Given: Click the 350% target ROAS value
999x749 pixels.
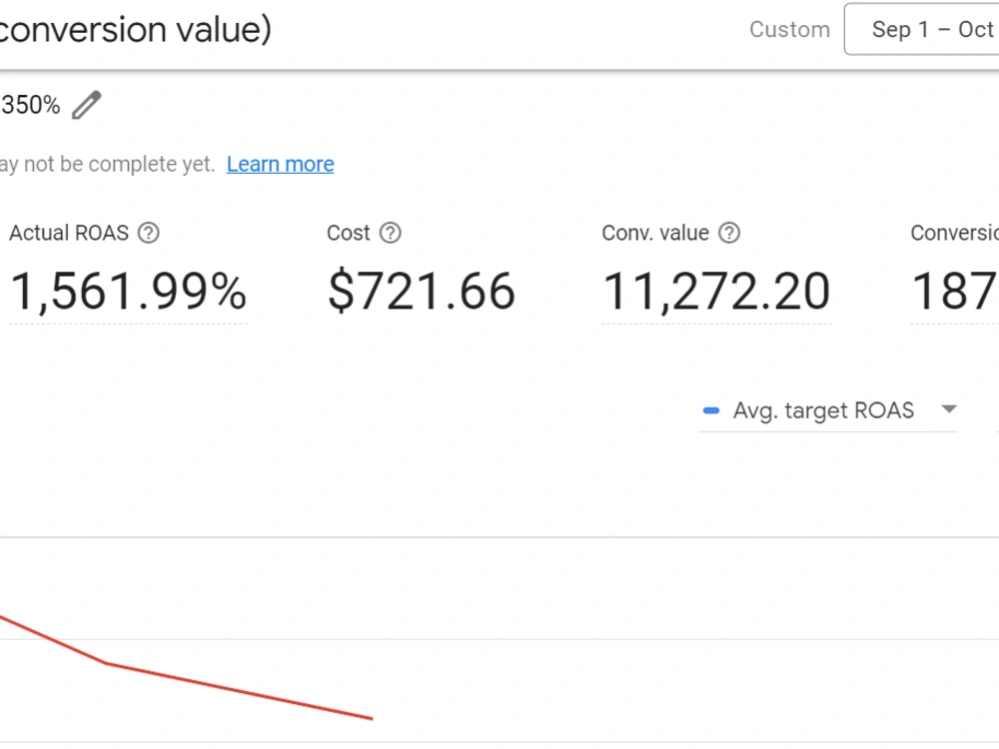Looking at the screenshot, I should (x=30, y=105).
